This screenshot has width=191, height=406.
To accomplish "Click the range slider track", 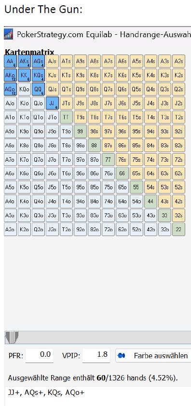I will pos(104,337).
